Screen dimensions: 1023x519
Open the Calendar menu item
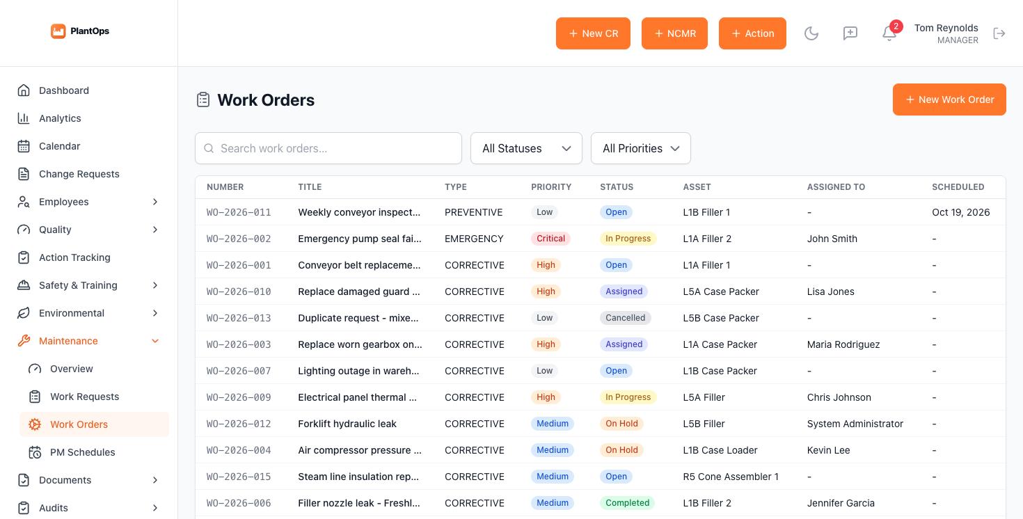(89, 146)
